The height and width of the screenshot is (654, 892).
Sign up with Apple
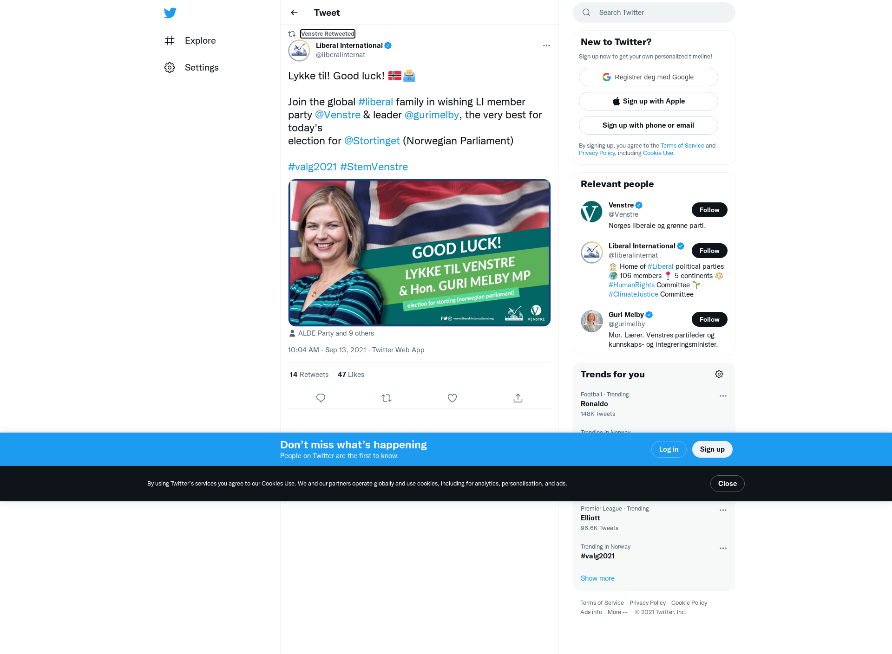point(648,101)
